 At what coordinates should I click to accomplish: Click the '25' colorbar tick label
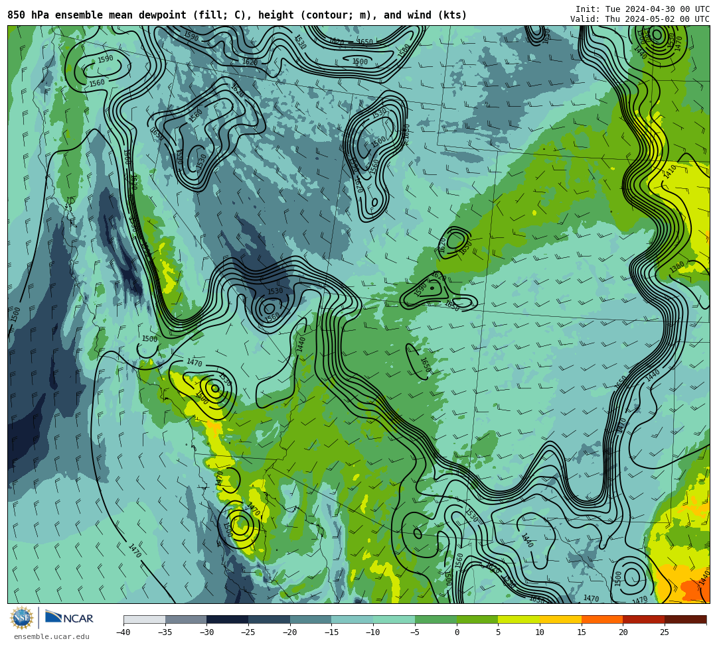pos(665,632)
